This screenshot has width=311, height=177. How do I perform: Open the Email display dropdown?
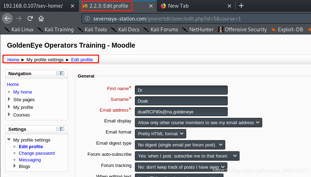[x=198, y=123]
